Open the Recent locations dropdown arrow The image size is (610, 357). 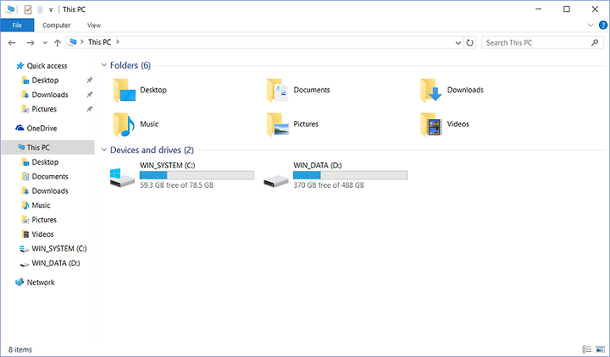tap(45, 43)
